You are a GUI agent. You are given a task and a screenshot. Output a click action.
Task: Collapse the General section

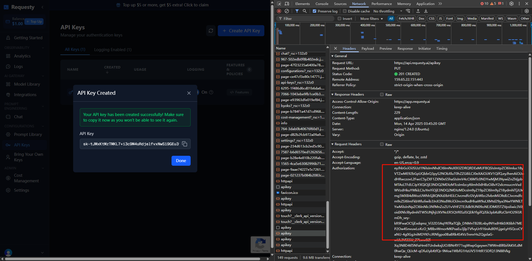click(332, 56)
